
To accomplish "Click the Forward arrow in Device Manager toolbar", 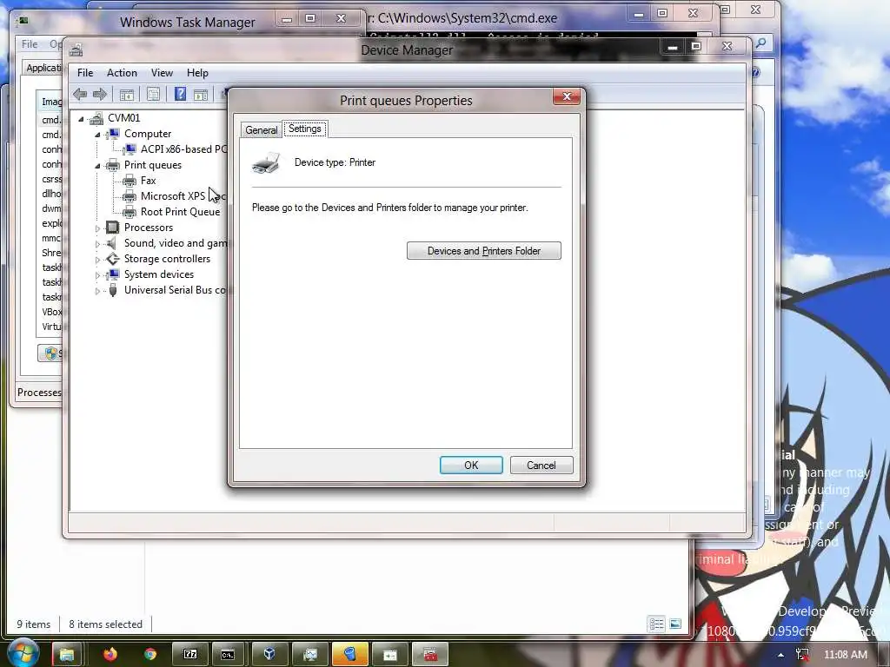I will pos(100,94).
